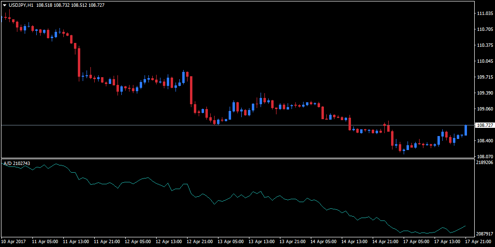Viewport: 495px width, 247px height.
Task: Select the 14 Apr 05:00 time label
Action: pos(323,242)
